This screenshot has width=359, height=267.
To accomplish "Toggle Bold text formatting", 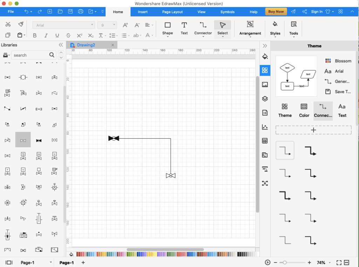I will click(35, 35).
